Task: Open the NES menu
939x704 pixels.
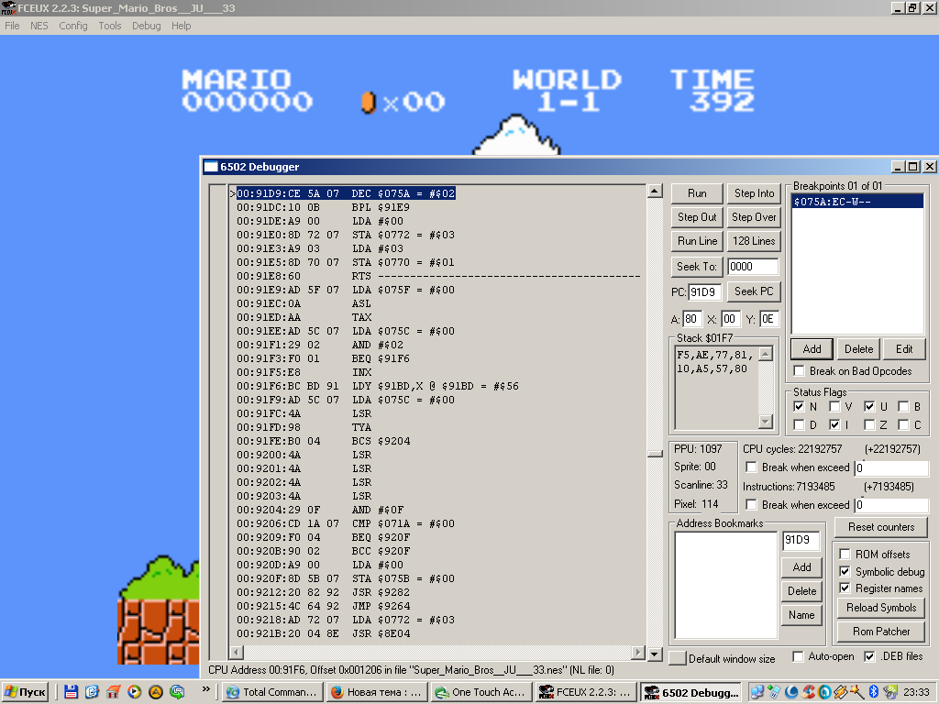Action: pyautogui.click(x=39, y=26)
